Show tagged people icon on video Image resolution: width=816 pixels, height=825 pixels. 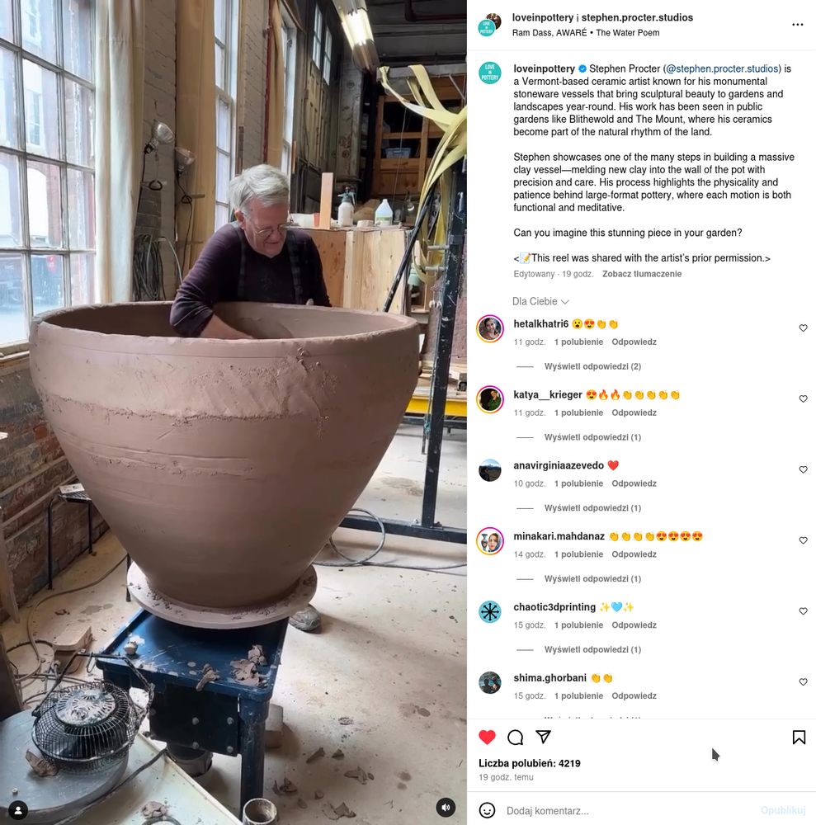click(x=18, y=810)
